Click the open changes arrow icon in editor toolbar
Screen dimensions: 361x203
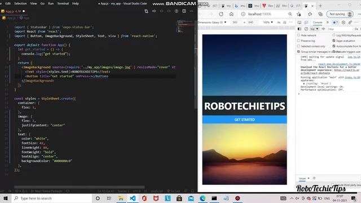point(154,11)
